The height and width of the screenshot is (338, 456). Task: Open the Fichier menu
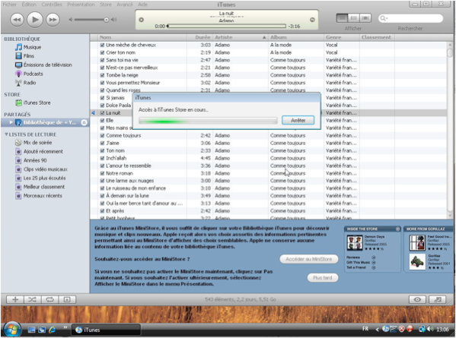pyautogui.click(x=10, y=5)
